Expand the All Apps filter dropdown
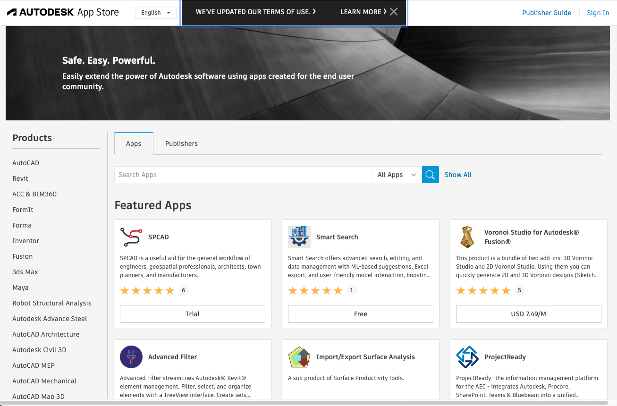This screenshot has height=406, width=617. [x=397, y=175]
